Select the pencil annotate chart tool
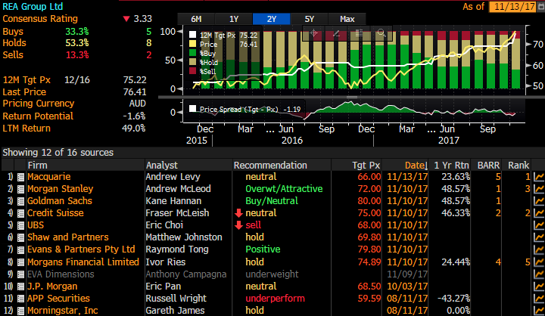 pyautogui.click(x=336, y=33)
